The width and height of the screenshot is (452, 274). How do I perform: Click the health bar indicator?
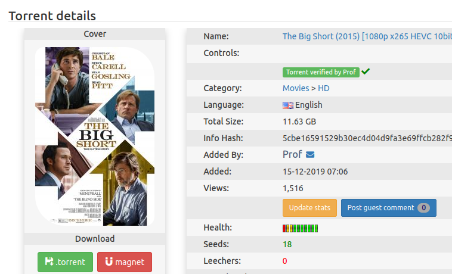300,229
